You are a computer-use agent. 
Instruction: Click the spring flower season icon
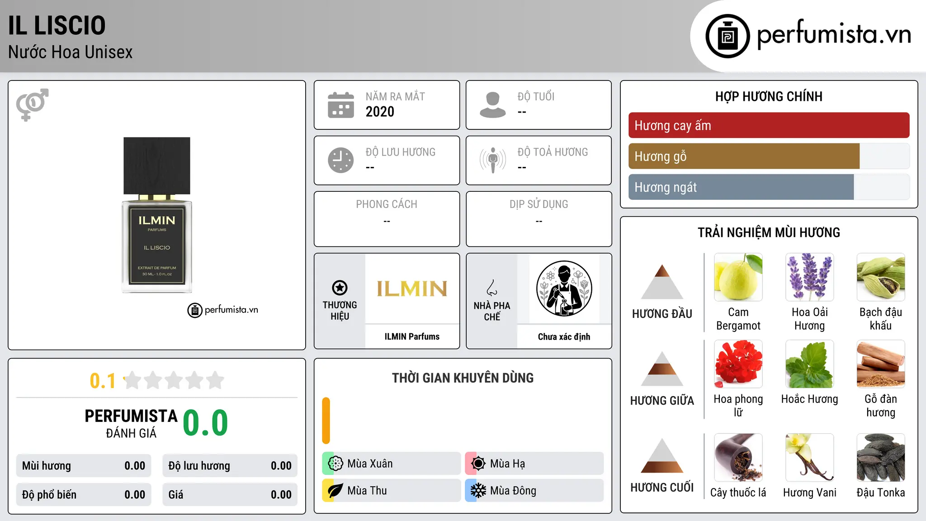pos(335,464)
